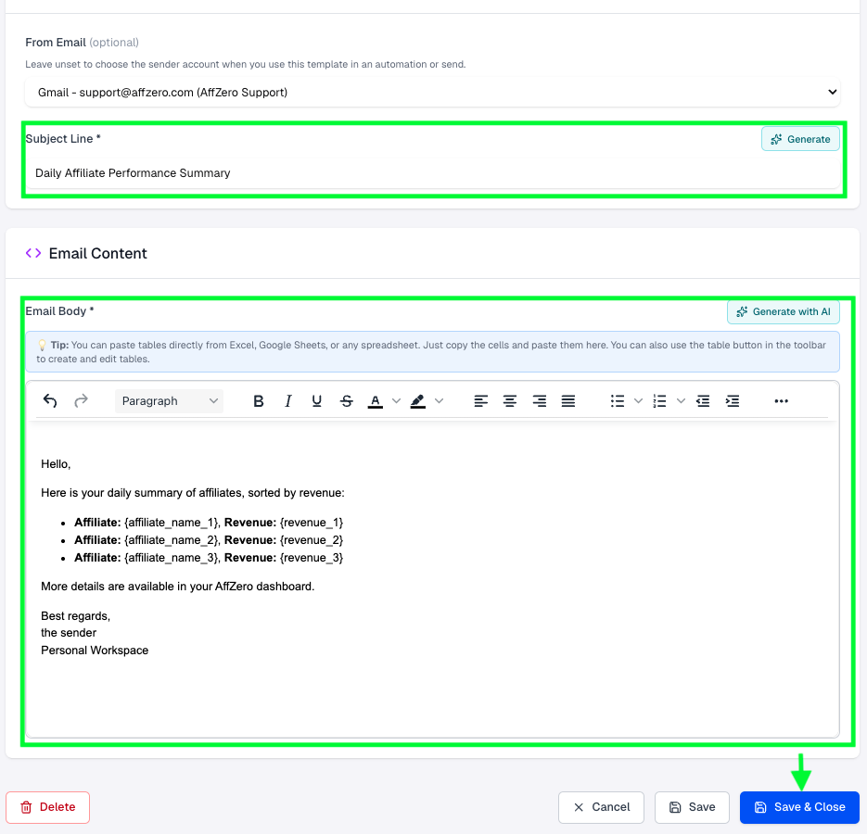The height and width of the screenshot is (834, 867).
Task: Justify the text
Action: pyautogui.click(x=568, y=400)
